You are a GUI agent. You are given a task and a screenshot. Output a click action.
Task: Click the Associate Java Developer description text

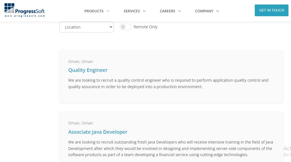(170, 148)
